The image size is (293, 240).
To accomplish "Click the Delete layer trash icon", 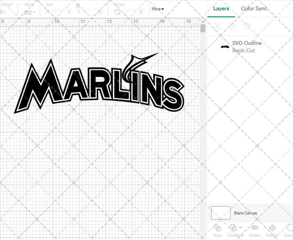I will click(x=247, y=26).
